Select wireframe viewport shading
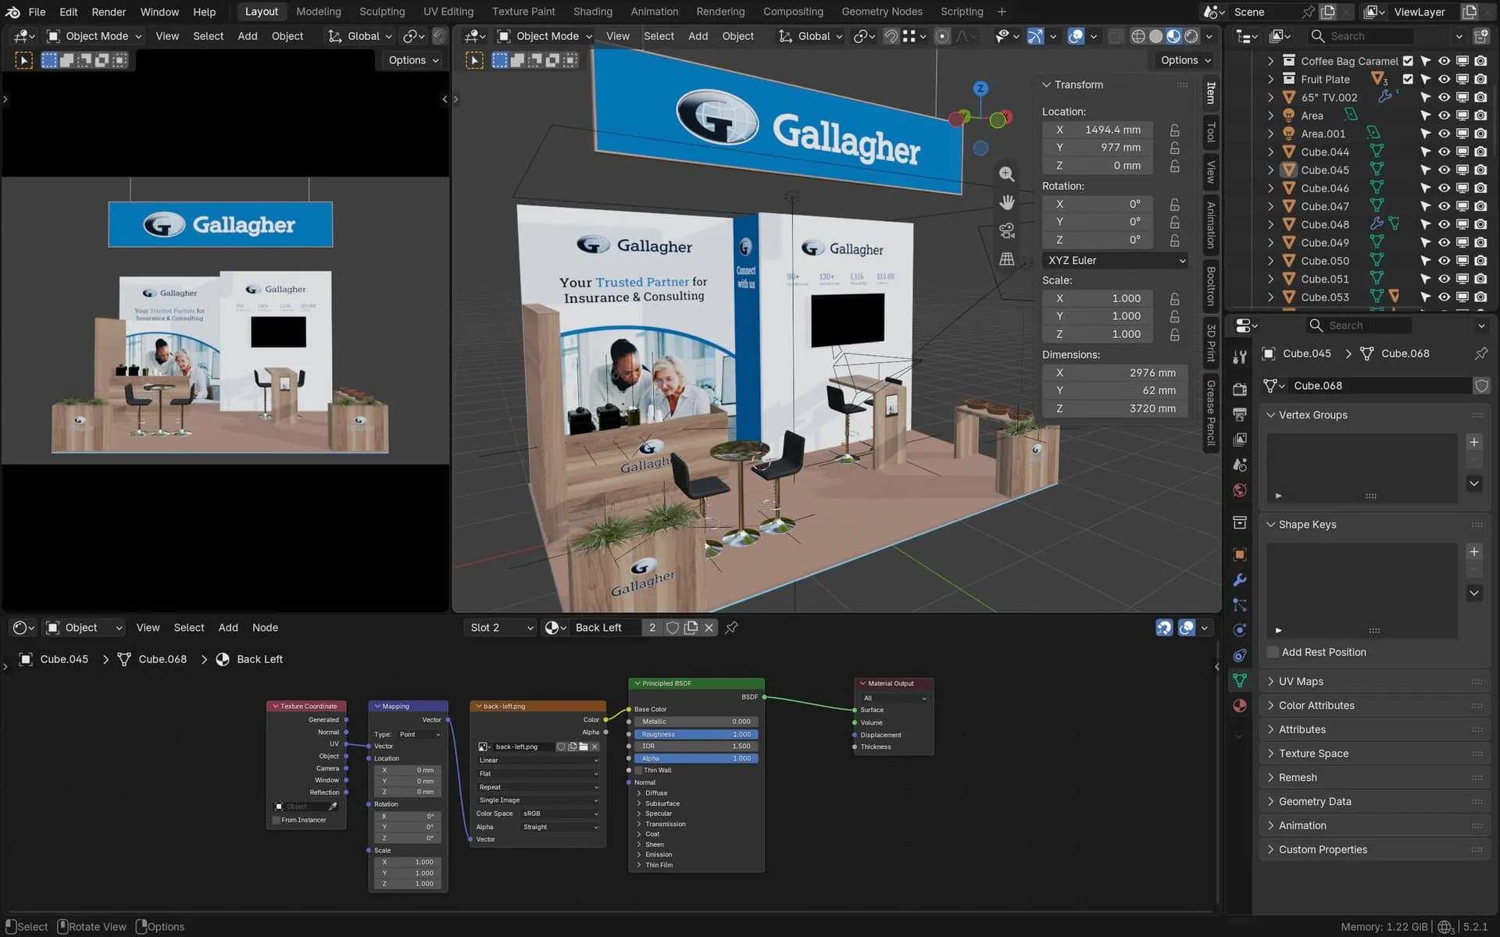 pyautogui.click(x=1138, y=36)
